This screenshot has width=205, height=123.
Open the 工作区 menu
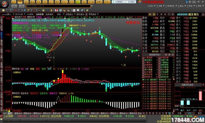point(151,6)
